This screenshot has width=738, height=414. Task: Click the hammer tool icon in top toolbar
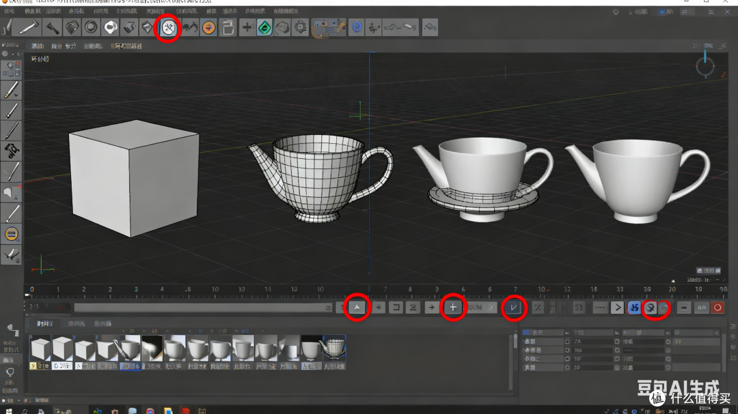(x=52, y=28)
